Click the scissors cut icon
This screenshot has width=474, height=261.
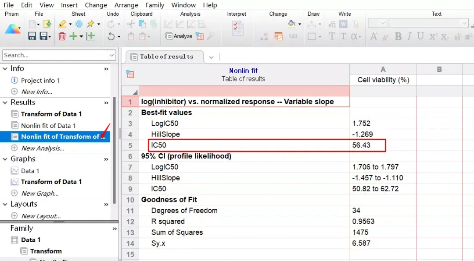tap(131, 24)
